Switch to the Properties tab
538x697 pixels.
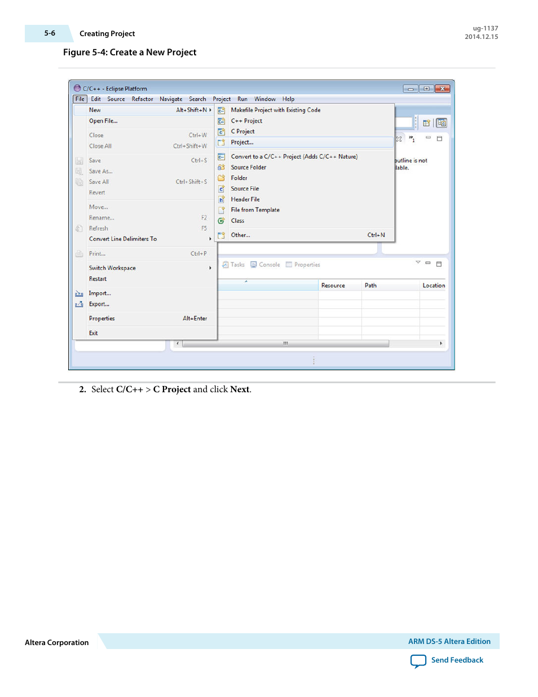303,265
